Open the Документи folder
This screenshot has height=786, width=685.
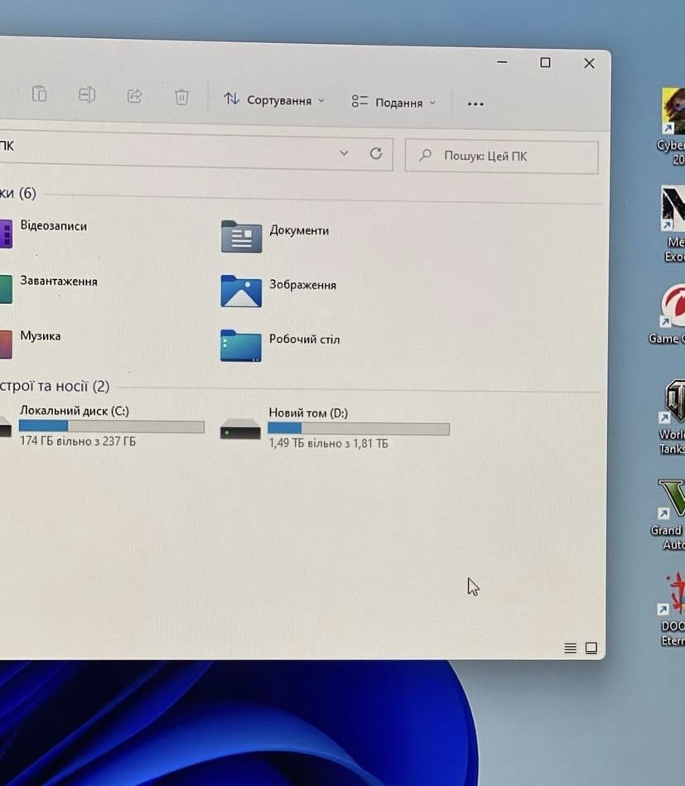[275, 235]
